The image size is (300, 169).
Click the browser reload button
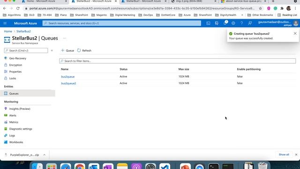coord(18,8)
